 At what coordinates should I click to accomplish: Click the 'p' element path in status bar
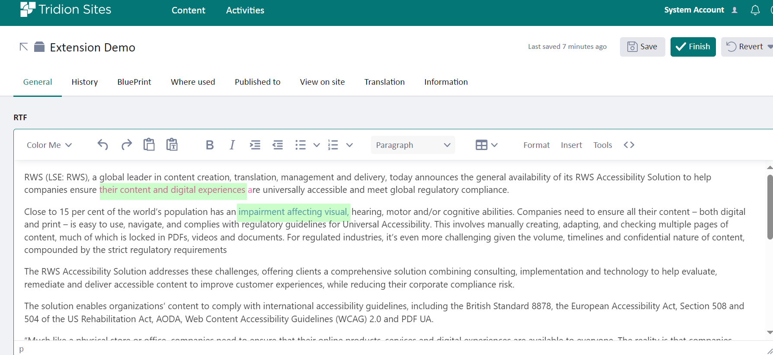[x=22, y=349]
